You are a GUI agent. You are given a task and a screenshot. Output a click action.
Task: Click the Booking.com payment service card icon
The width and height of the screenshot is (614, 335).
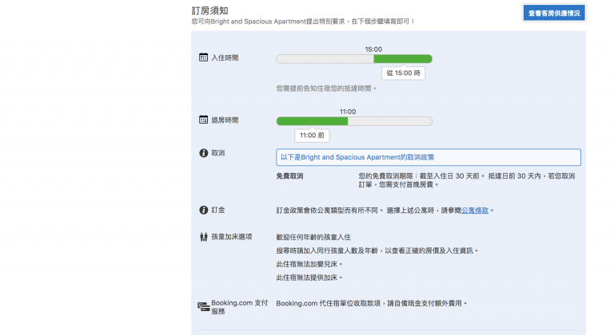tap(203, 306)
